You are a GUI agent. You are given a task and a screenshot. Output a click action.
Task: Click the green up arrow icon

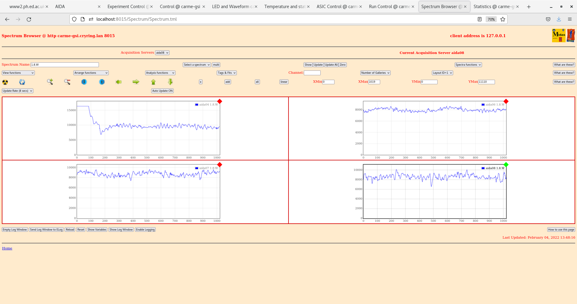tap(153, 82)
